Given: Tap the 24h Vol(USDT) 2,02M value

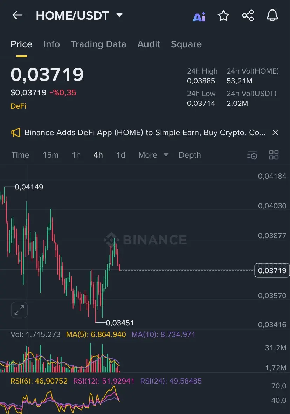Looking at the screenshot, I should click(x=237, y=103).
